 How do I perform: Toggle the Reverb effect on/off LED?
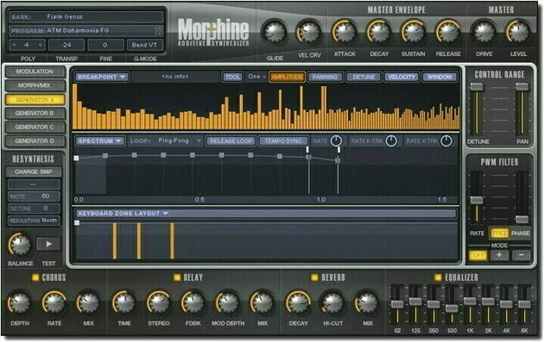click(314, 277)
